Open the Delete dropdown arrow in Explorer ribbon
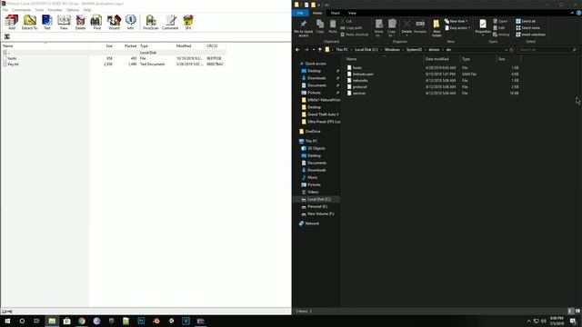The image size is (582, 327). [x=406, y=35]
